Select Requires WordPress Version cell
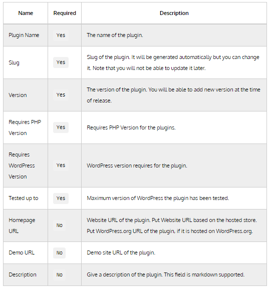Viewport: 271px width, 290px height. 26,165
